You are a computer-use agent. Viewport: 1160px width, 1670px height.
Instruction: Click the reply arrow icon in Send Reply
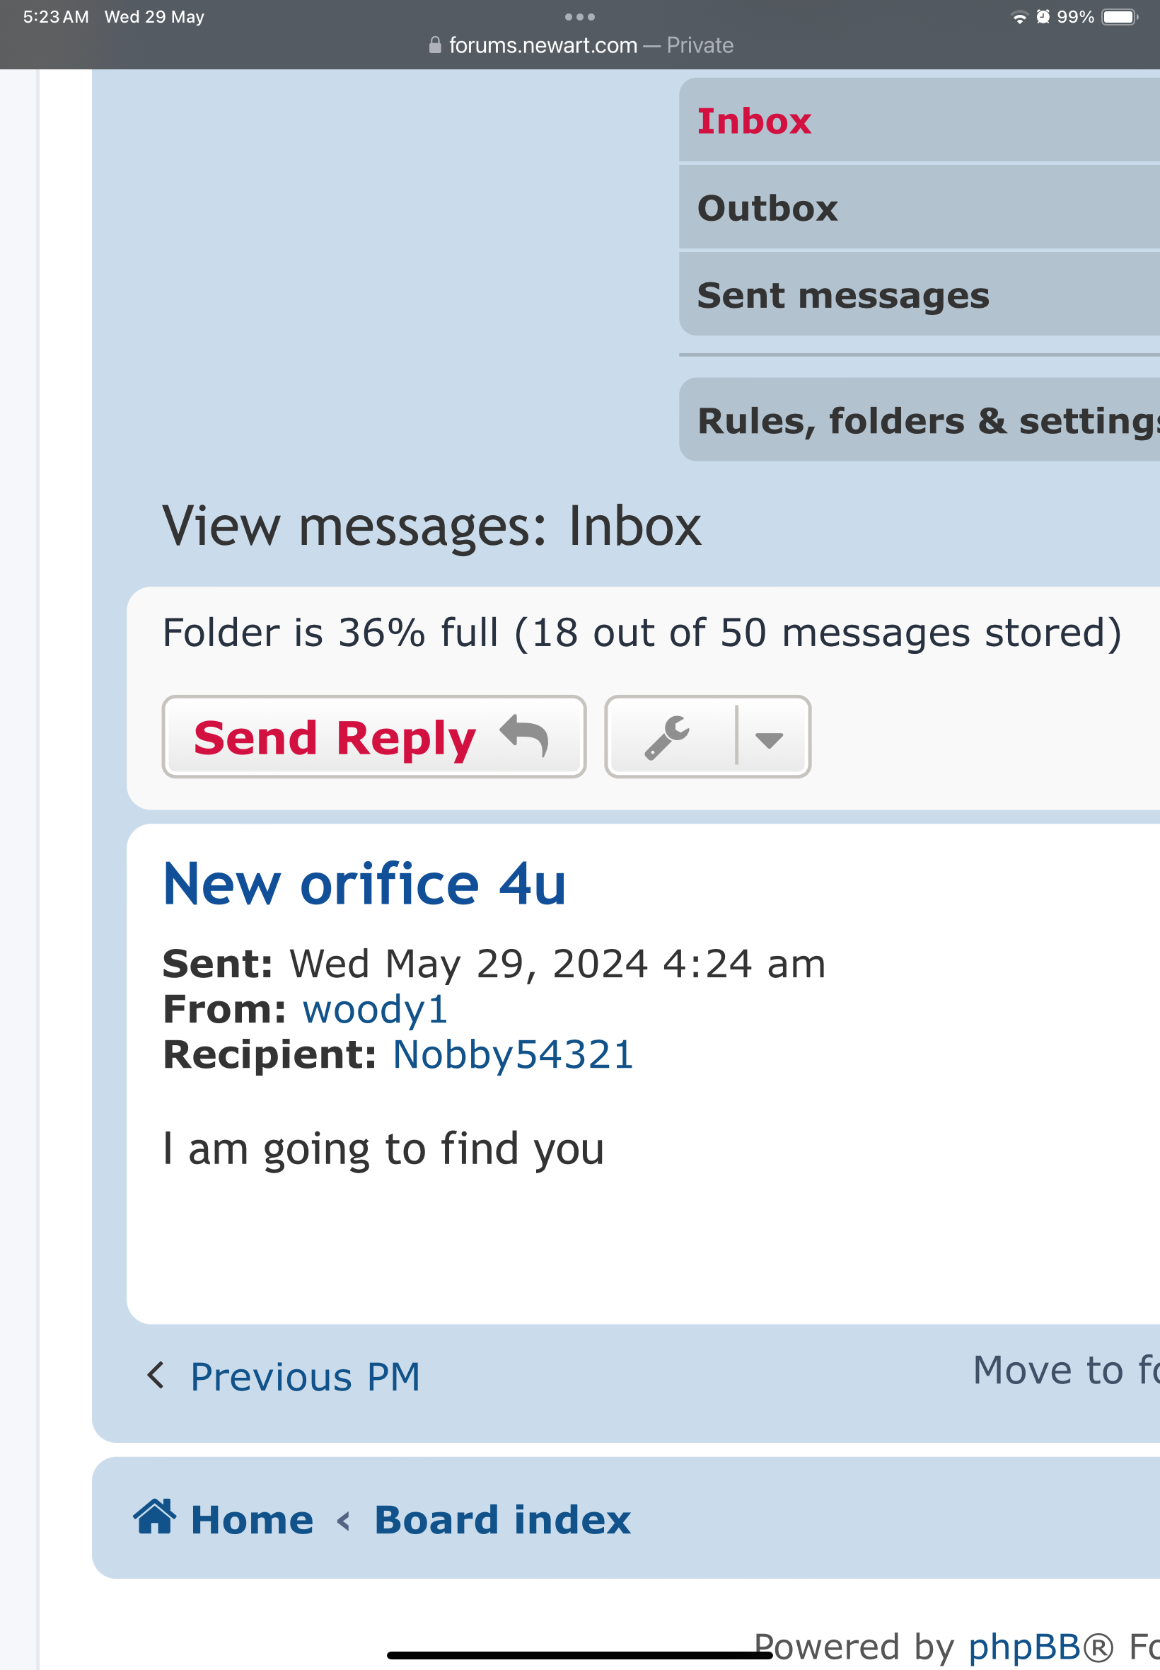coord(524,736)
